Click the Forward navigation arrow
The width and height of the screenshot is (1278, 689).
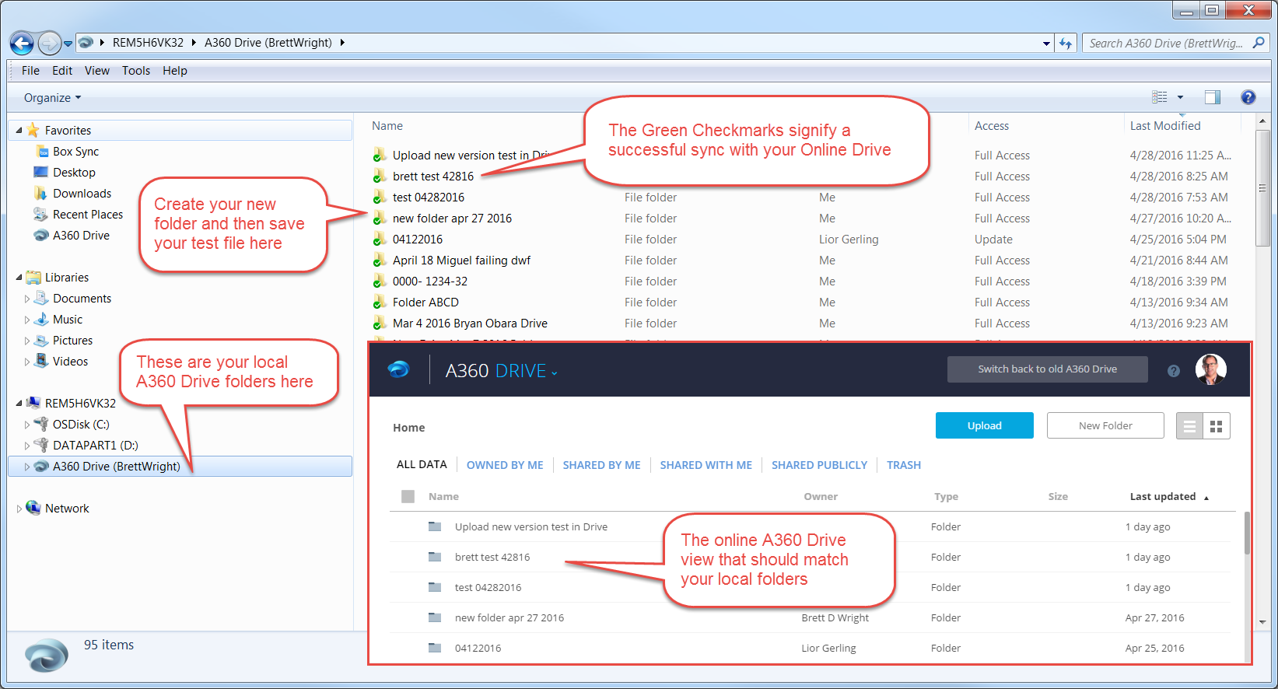tap(49, 43)
